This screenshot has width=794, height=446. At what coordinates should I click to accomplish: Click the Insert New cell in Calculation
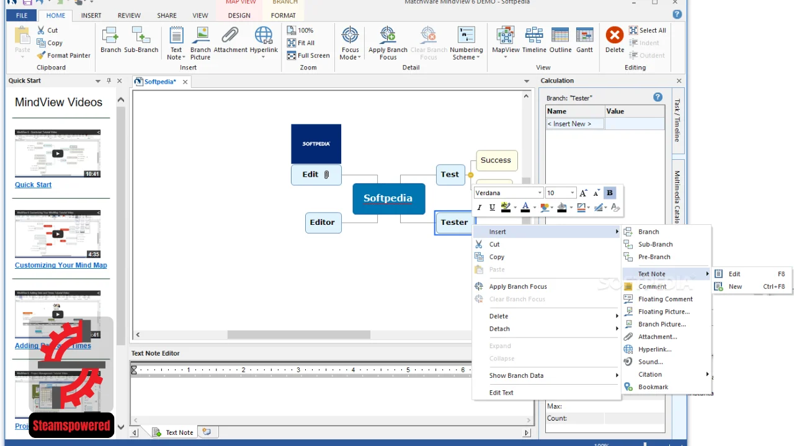575,124
